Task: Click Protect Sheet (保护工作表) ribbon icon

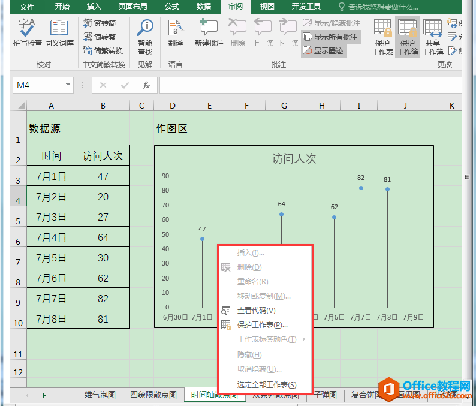Action: tap(382, 36)
